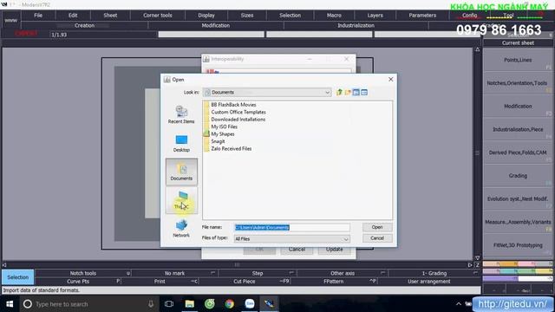555x312 pixels.
Task: Open the Edit menu
Action: click(x=73, y=16)
